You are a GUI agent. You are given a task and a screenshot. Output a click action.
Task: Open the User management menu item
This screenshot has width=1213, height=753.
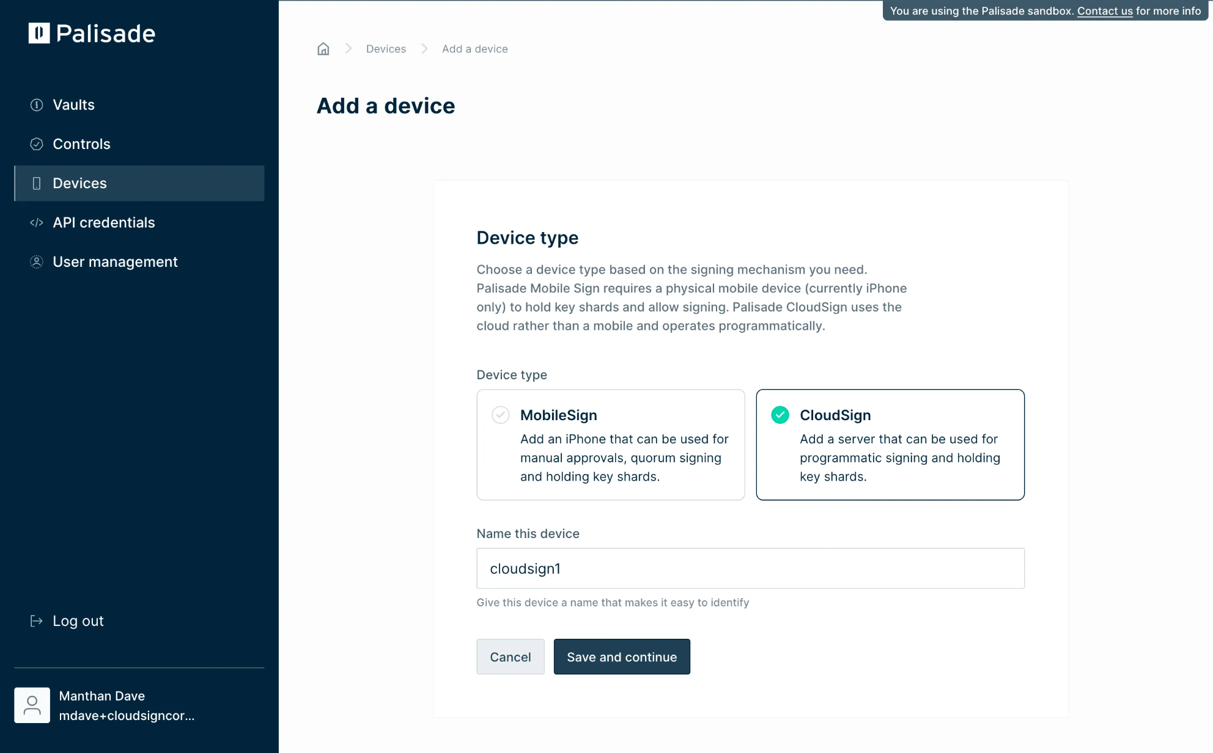tap(115, 262)
